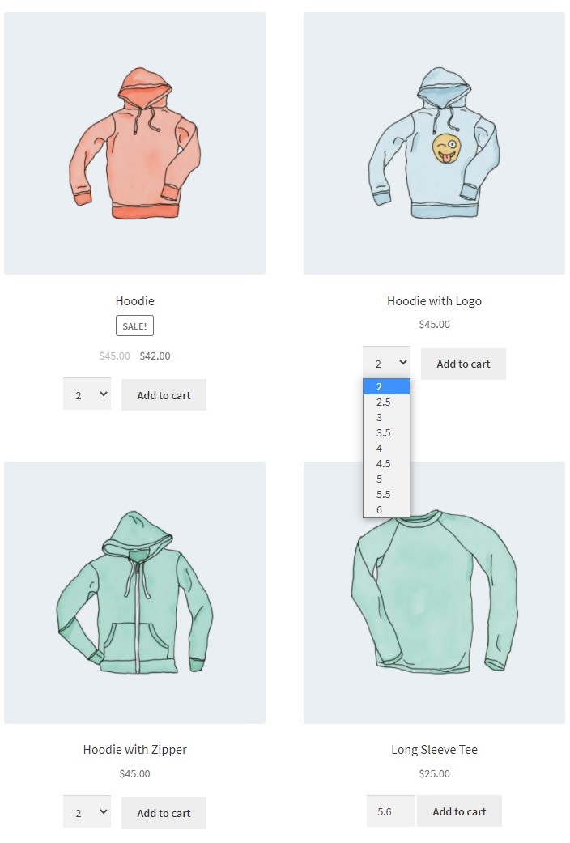This screenshot has height=843, width=570.
Task: Open quantity dropdown for Hoodie with Logo
Action: pos(387,364)
